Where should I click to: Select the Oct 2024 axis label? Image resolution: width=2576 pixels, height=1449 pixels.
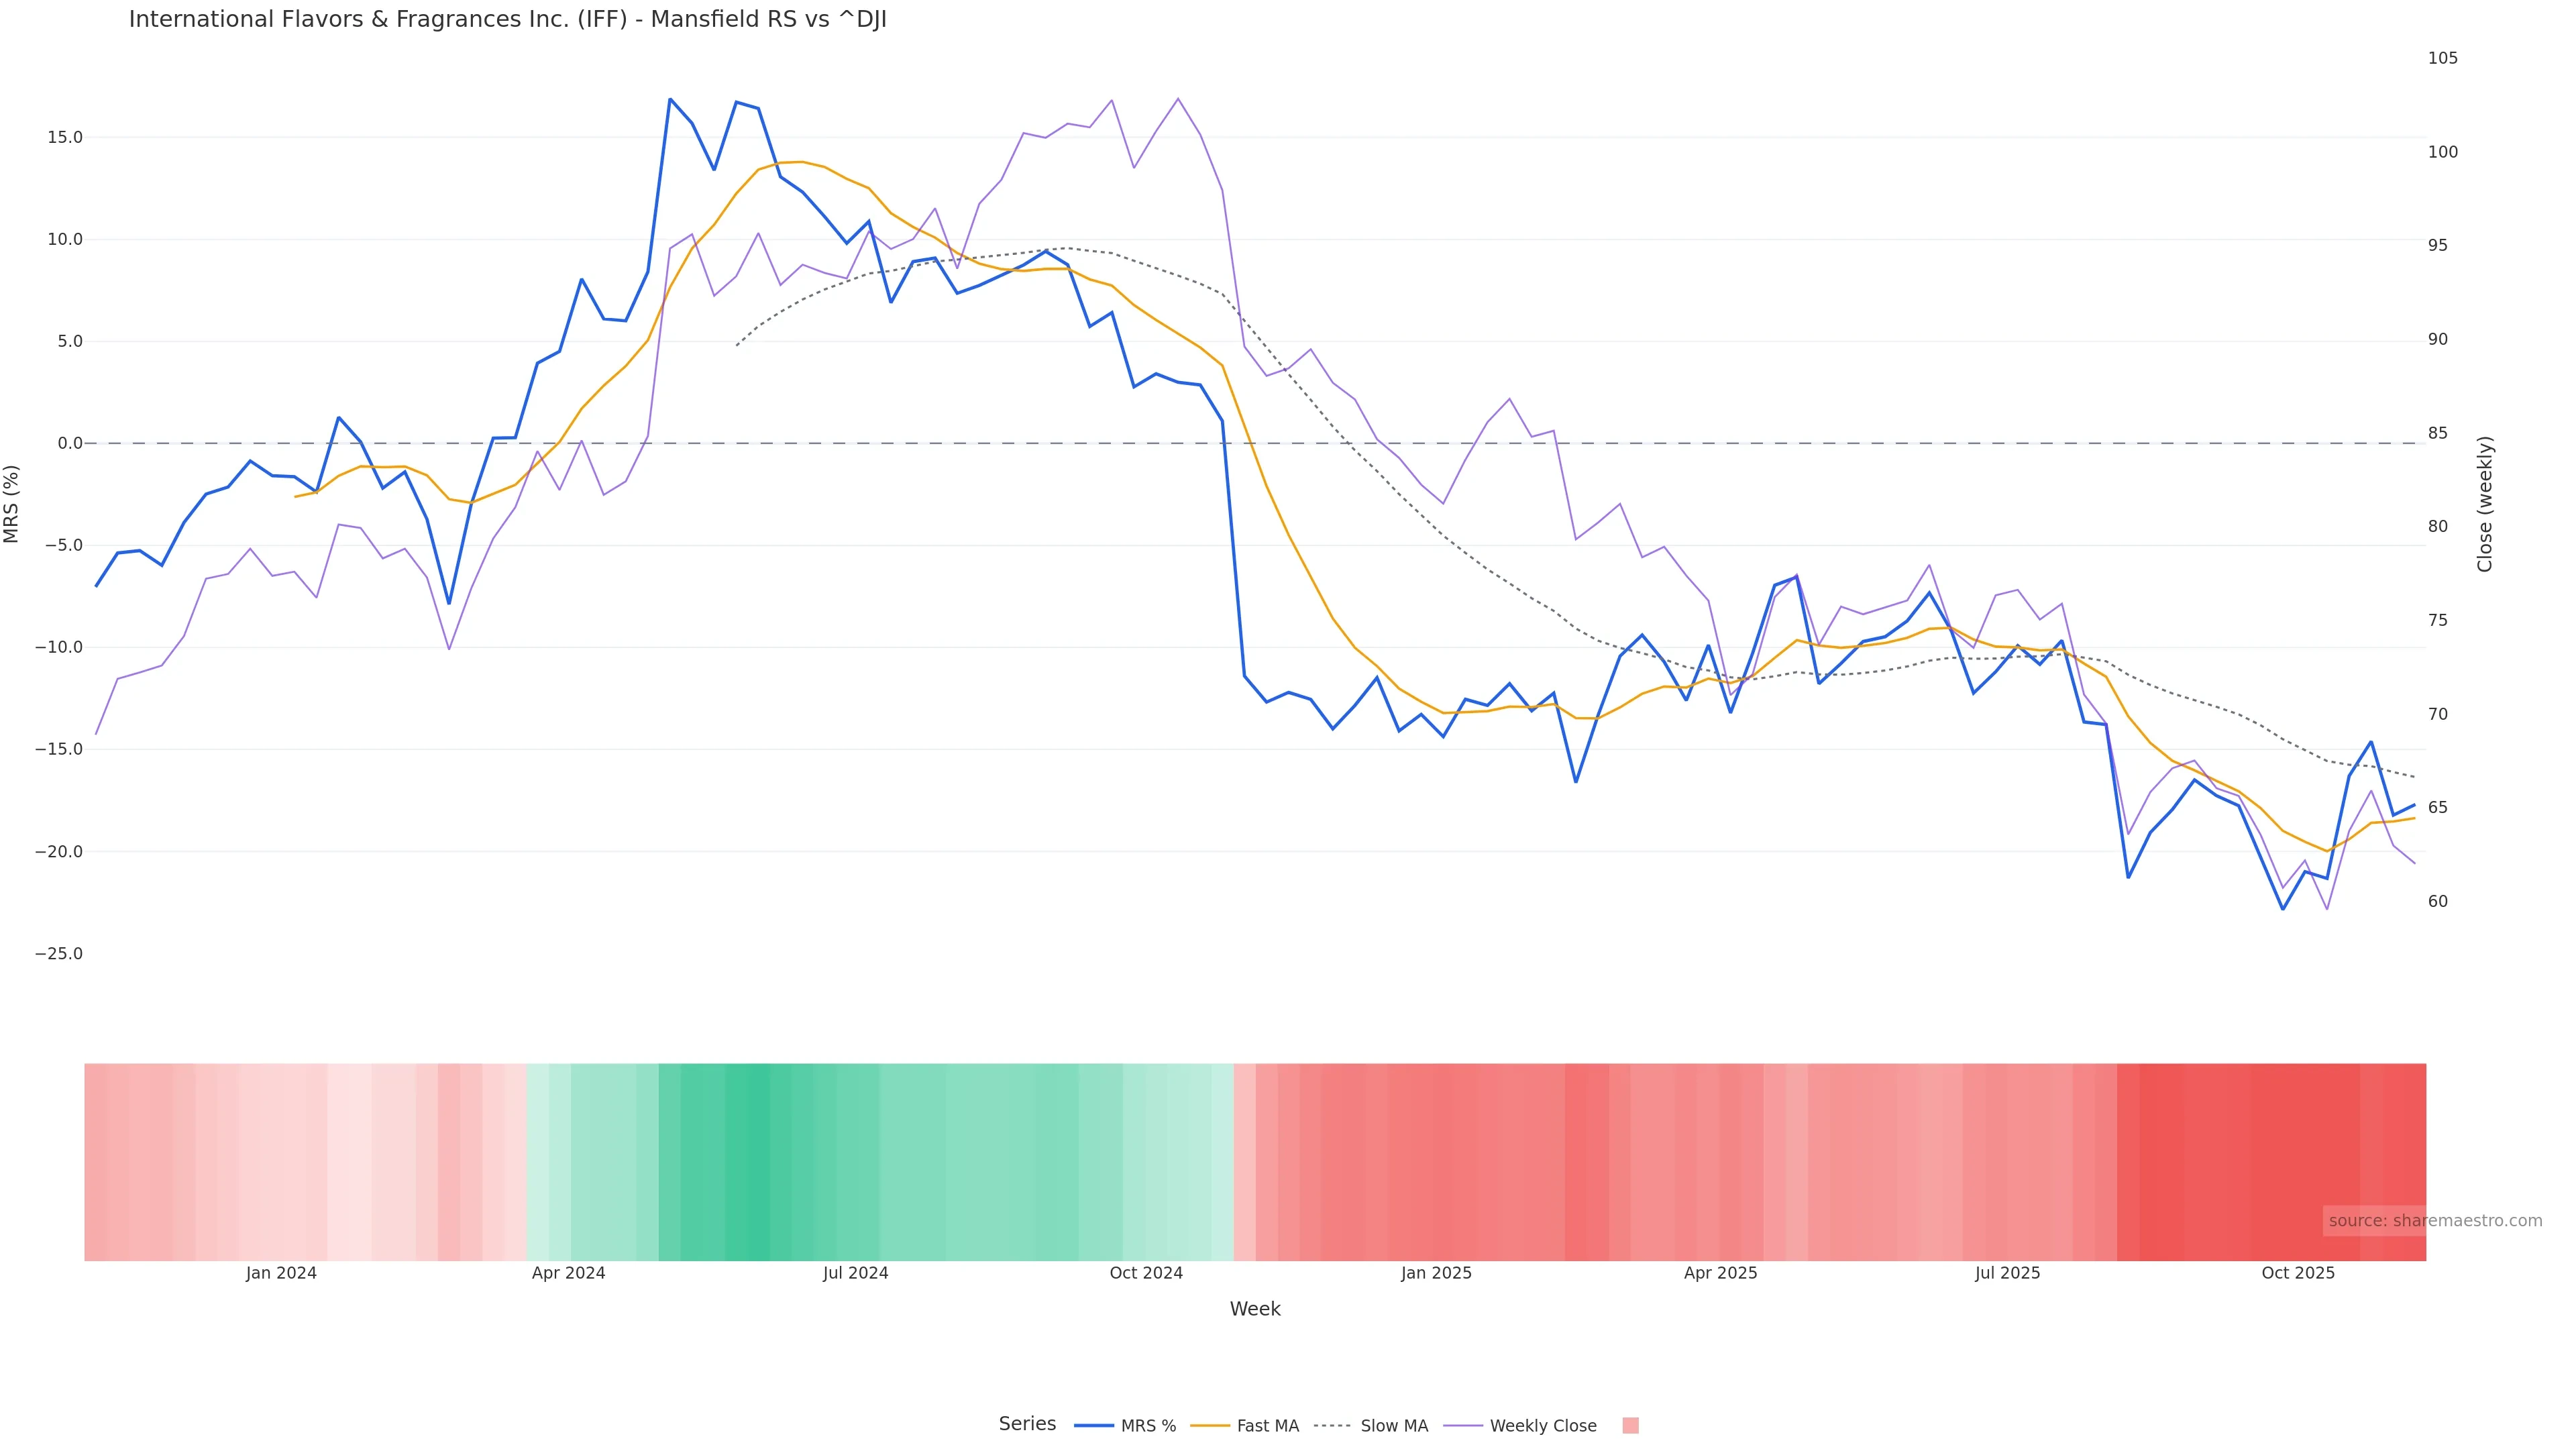[1146, 1273]
